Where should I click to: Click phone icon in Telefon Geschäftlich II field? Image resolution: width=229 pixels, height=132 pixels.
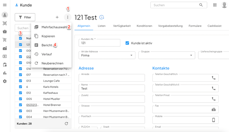pos(213,88)
